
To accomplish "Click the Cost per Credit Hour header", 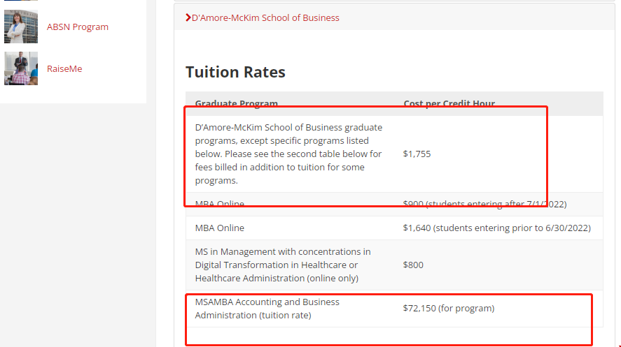I will tap(449, 103).
